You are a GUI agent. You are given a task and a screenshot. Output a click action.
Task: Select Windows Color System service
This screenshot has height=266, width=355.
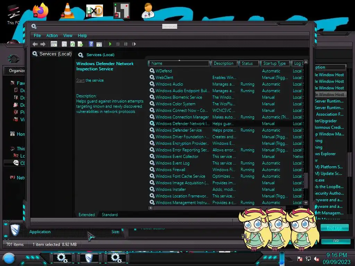pyautogui.click(x=226, y=104)
